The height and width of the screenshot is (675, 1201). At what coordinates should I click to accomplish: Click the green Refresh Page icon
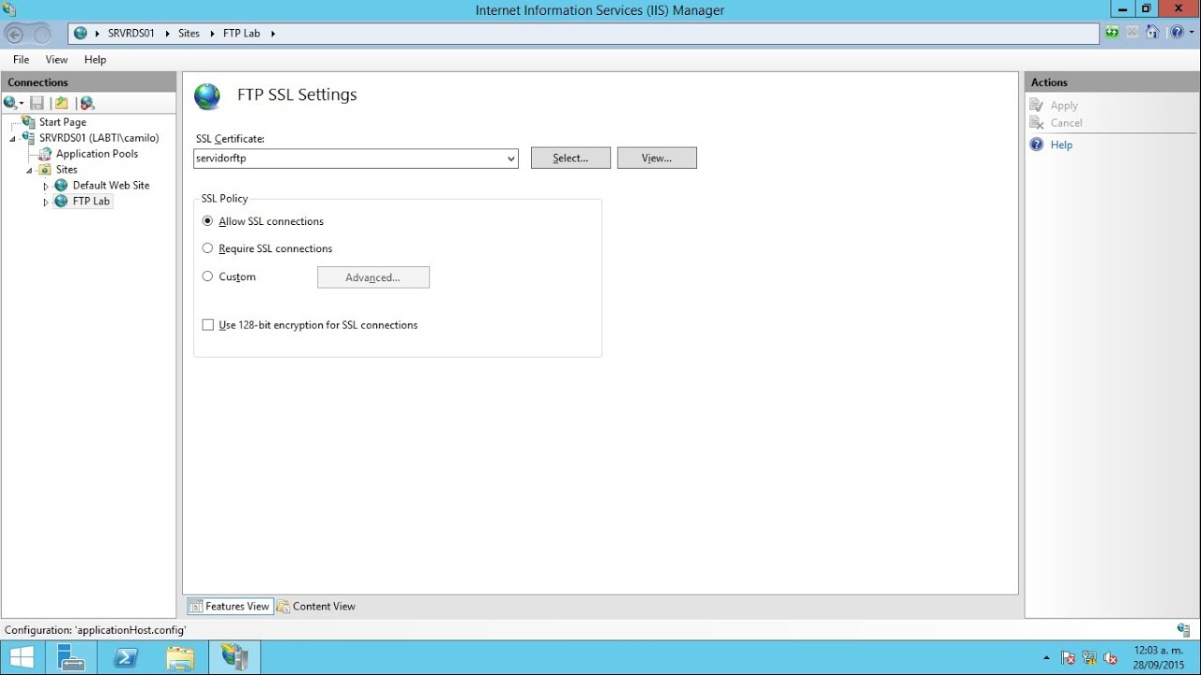(x=1112, y=33)
